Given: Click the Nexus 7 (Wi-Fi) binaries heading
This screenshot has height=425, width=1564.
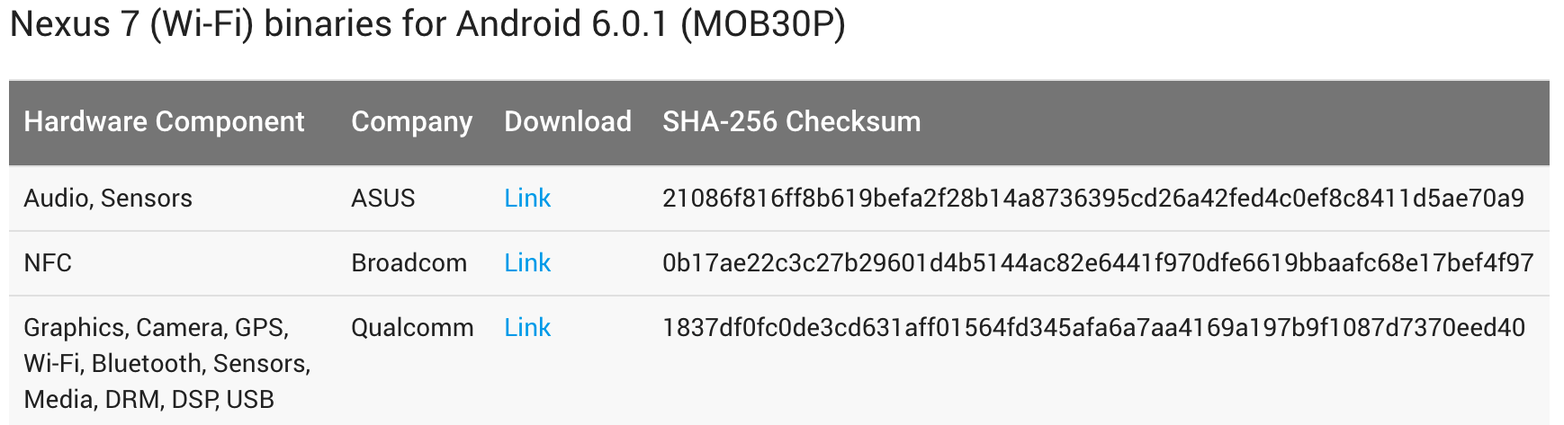Looking at the screenshot, I should [x=427, y=24].
